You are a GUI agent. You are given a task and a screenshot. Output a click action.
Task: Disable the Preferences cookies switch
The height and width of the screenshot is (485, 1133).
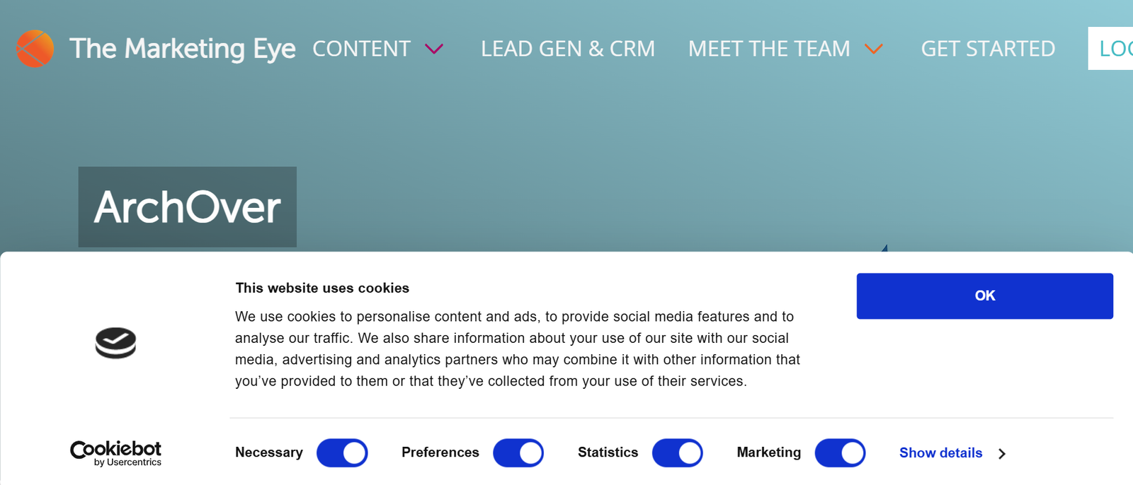click(x=518, y=453)
